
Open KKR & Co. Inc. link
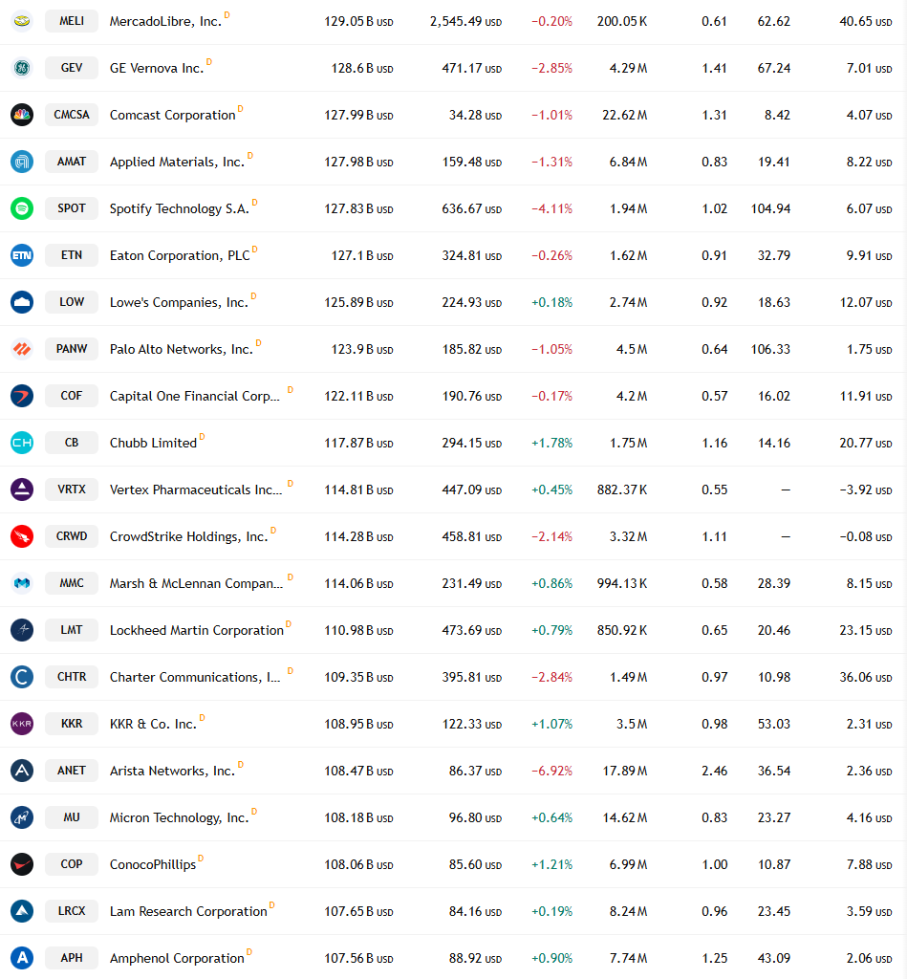coord(153,725)
